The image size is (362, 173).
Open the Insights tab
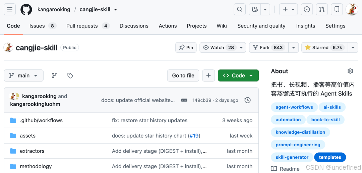pyautogui.click(x=306, y=26)
